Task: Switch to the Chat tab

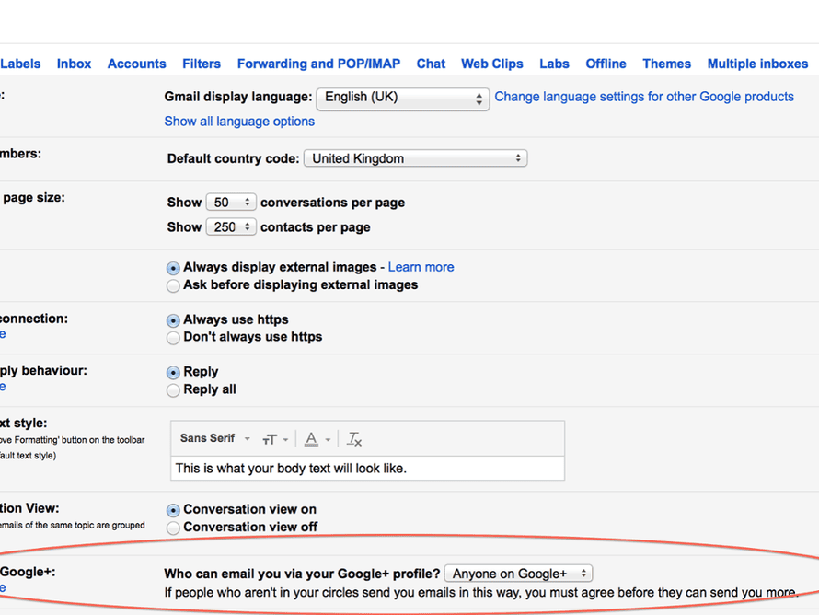Action: coord(431,64)
